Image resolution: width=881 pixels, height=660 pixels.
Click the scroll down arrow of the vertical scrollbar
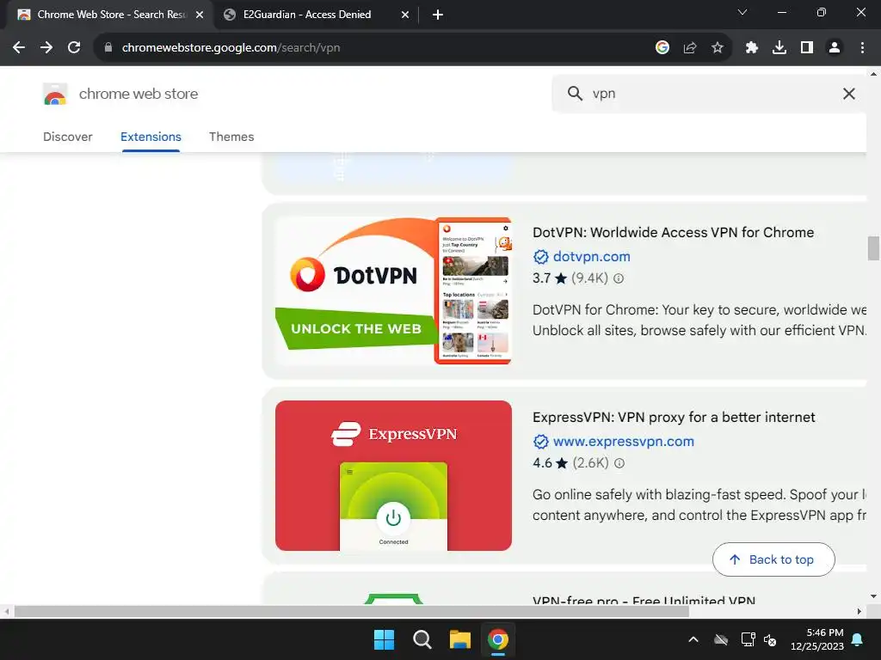873,596
